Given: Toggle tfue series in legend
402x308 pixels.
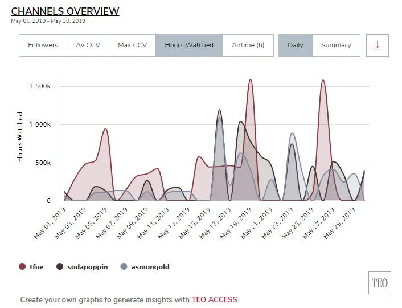Looking at the screenshot, I should (x=31, y=266).
